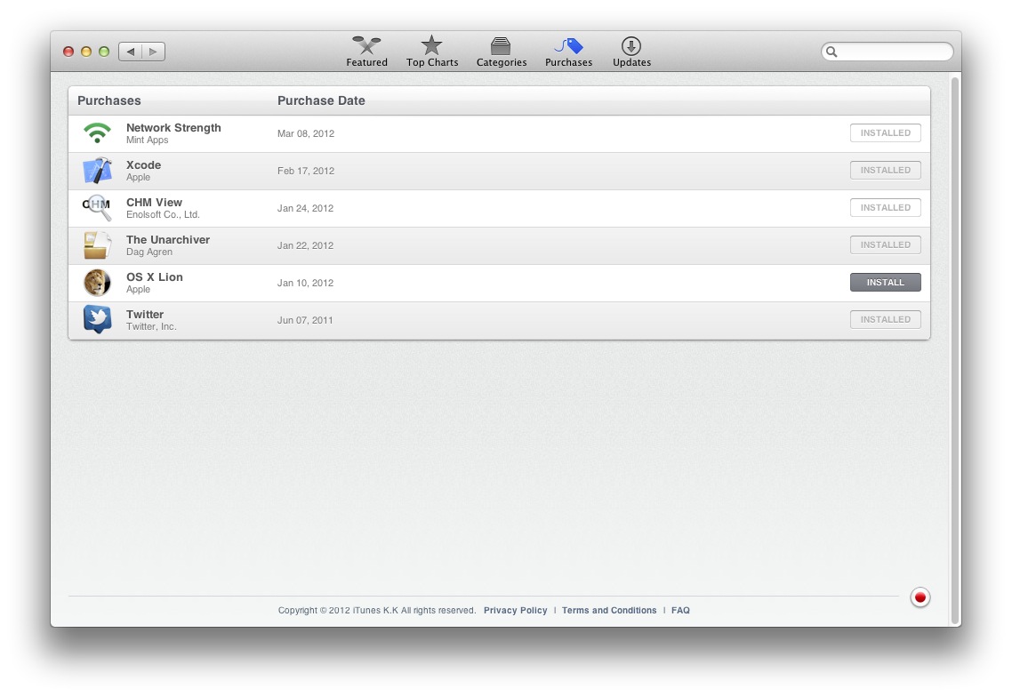Open the FAQ link
The image size is (1012, 697).
tap(680, 611)
